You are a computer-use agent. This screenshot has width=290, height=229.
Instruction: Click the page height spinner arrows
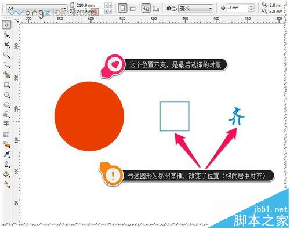click(108, 12)
